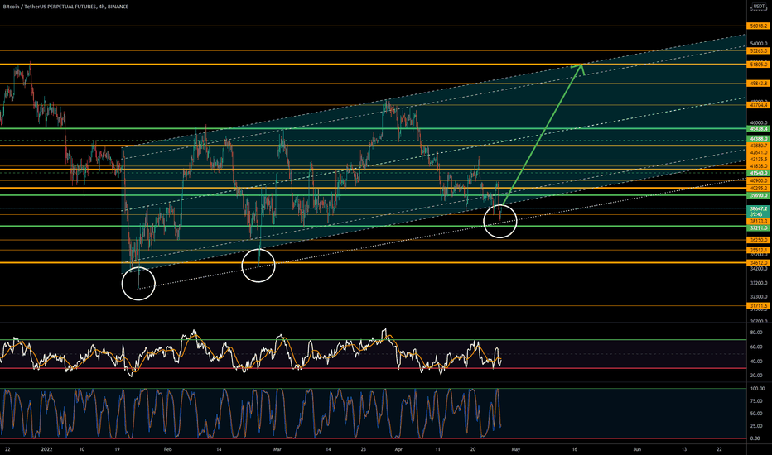Screen dimensions: 772x455
Task: Click the stochastic pane 75.00 scale value
Action: pos(755,401)
